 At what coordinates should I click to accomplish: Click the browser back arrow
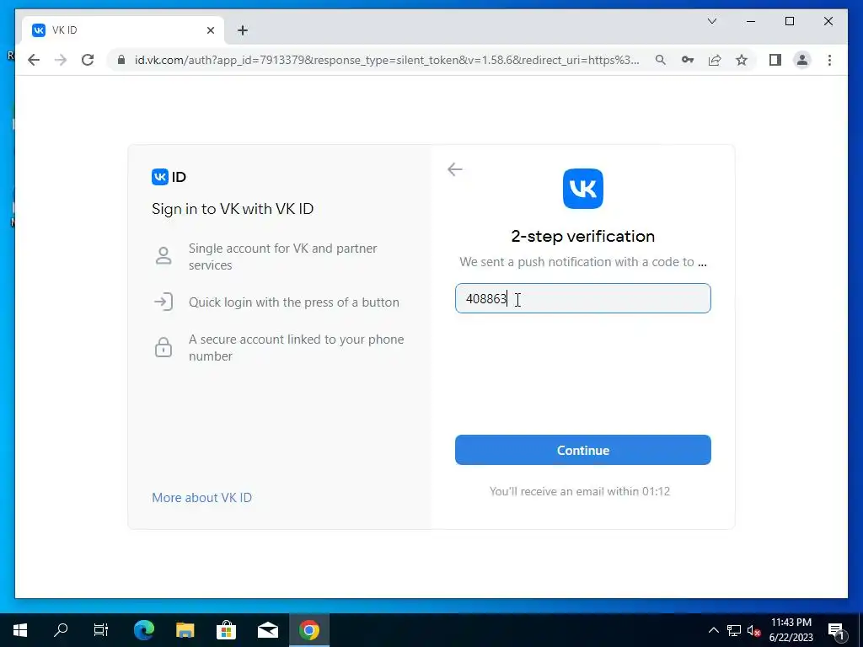point(34,60)
